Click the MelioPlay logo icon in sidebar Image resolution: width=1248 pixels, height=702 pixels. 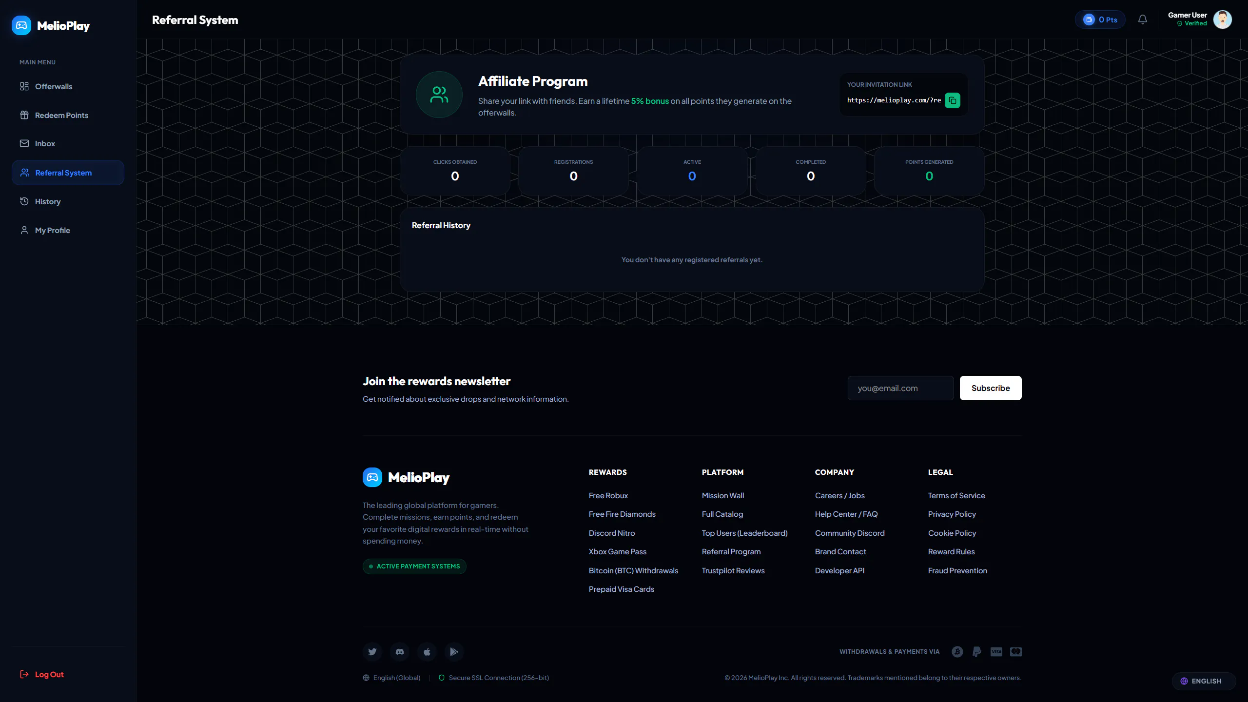[21, 25]
